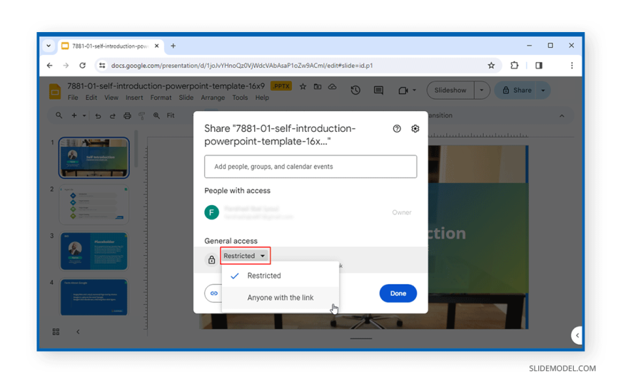Open the Restricted access dropdown
The image size is (621, 384).
pyautogui.click(x=245, y=256)
